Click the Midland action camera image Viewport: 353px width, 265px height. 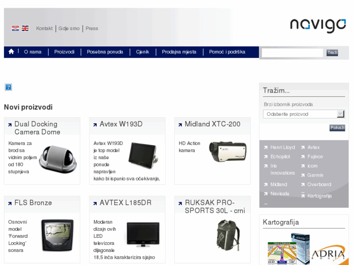coord(228,151)
